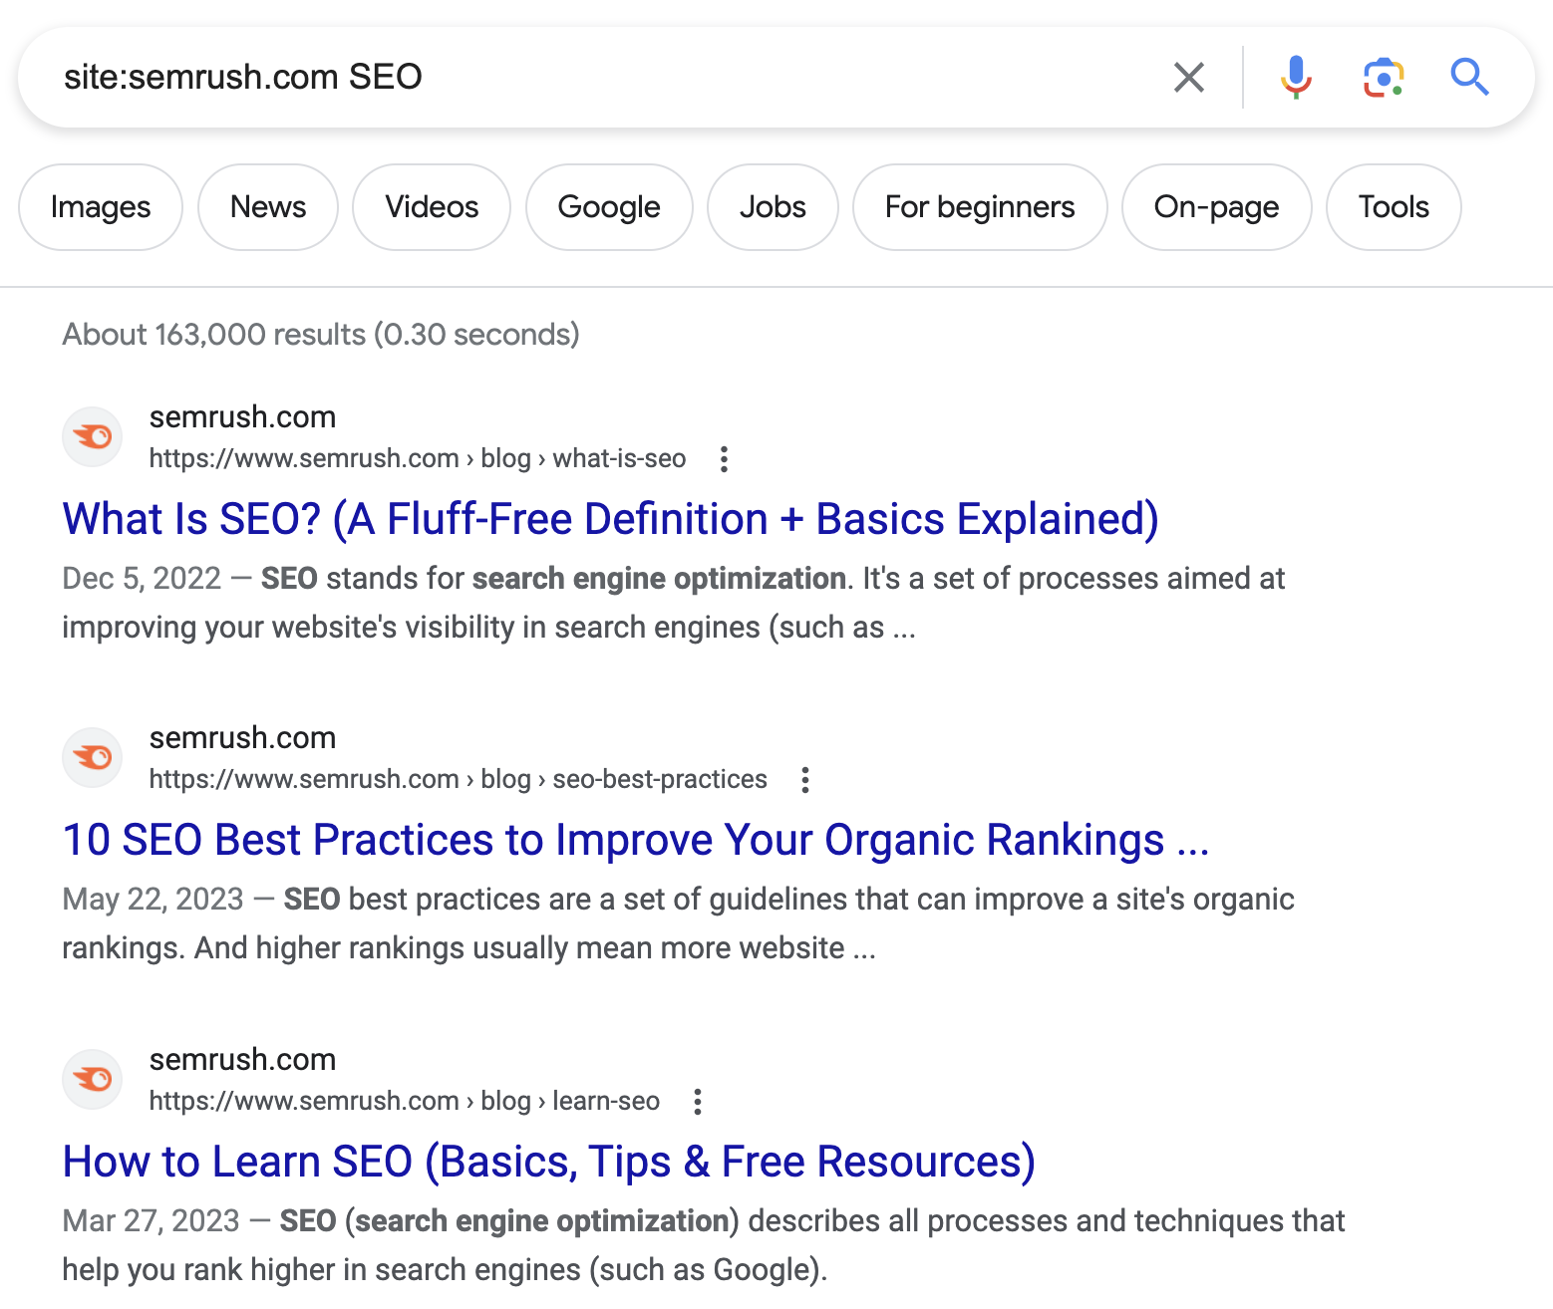Open the "What Is SEO?" article link
Viewport: 1553px width, 1309px height.
tap(609, 519)
